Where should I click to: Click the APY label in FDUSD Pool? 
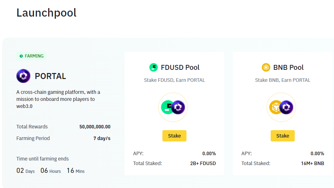tap(138, 153)
